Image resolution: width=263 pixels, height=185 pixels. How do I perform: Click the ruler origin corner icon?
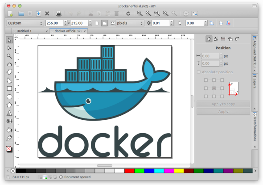[x=16, y=36]
